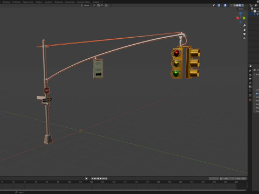The height and width of the screenshot is (194, 259).
Task: Click the preview range clock icon in timeline
Action: coord(221,178)
